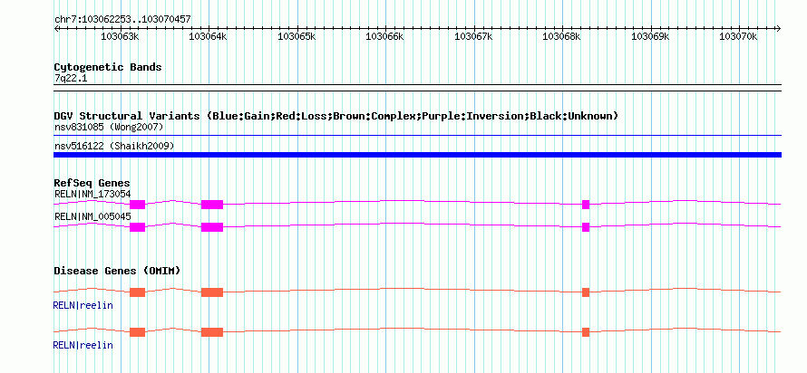Image resolution: width=807 pixels, height=373 pixels.
Task: Select the RefSeq Genes track title
Action: 92,183
